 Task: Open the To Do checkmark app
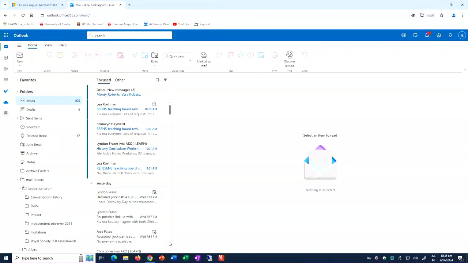pyautogui.click(x=6, y=91)
